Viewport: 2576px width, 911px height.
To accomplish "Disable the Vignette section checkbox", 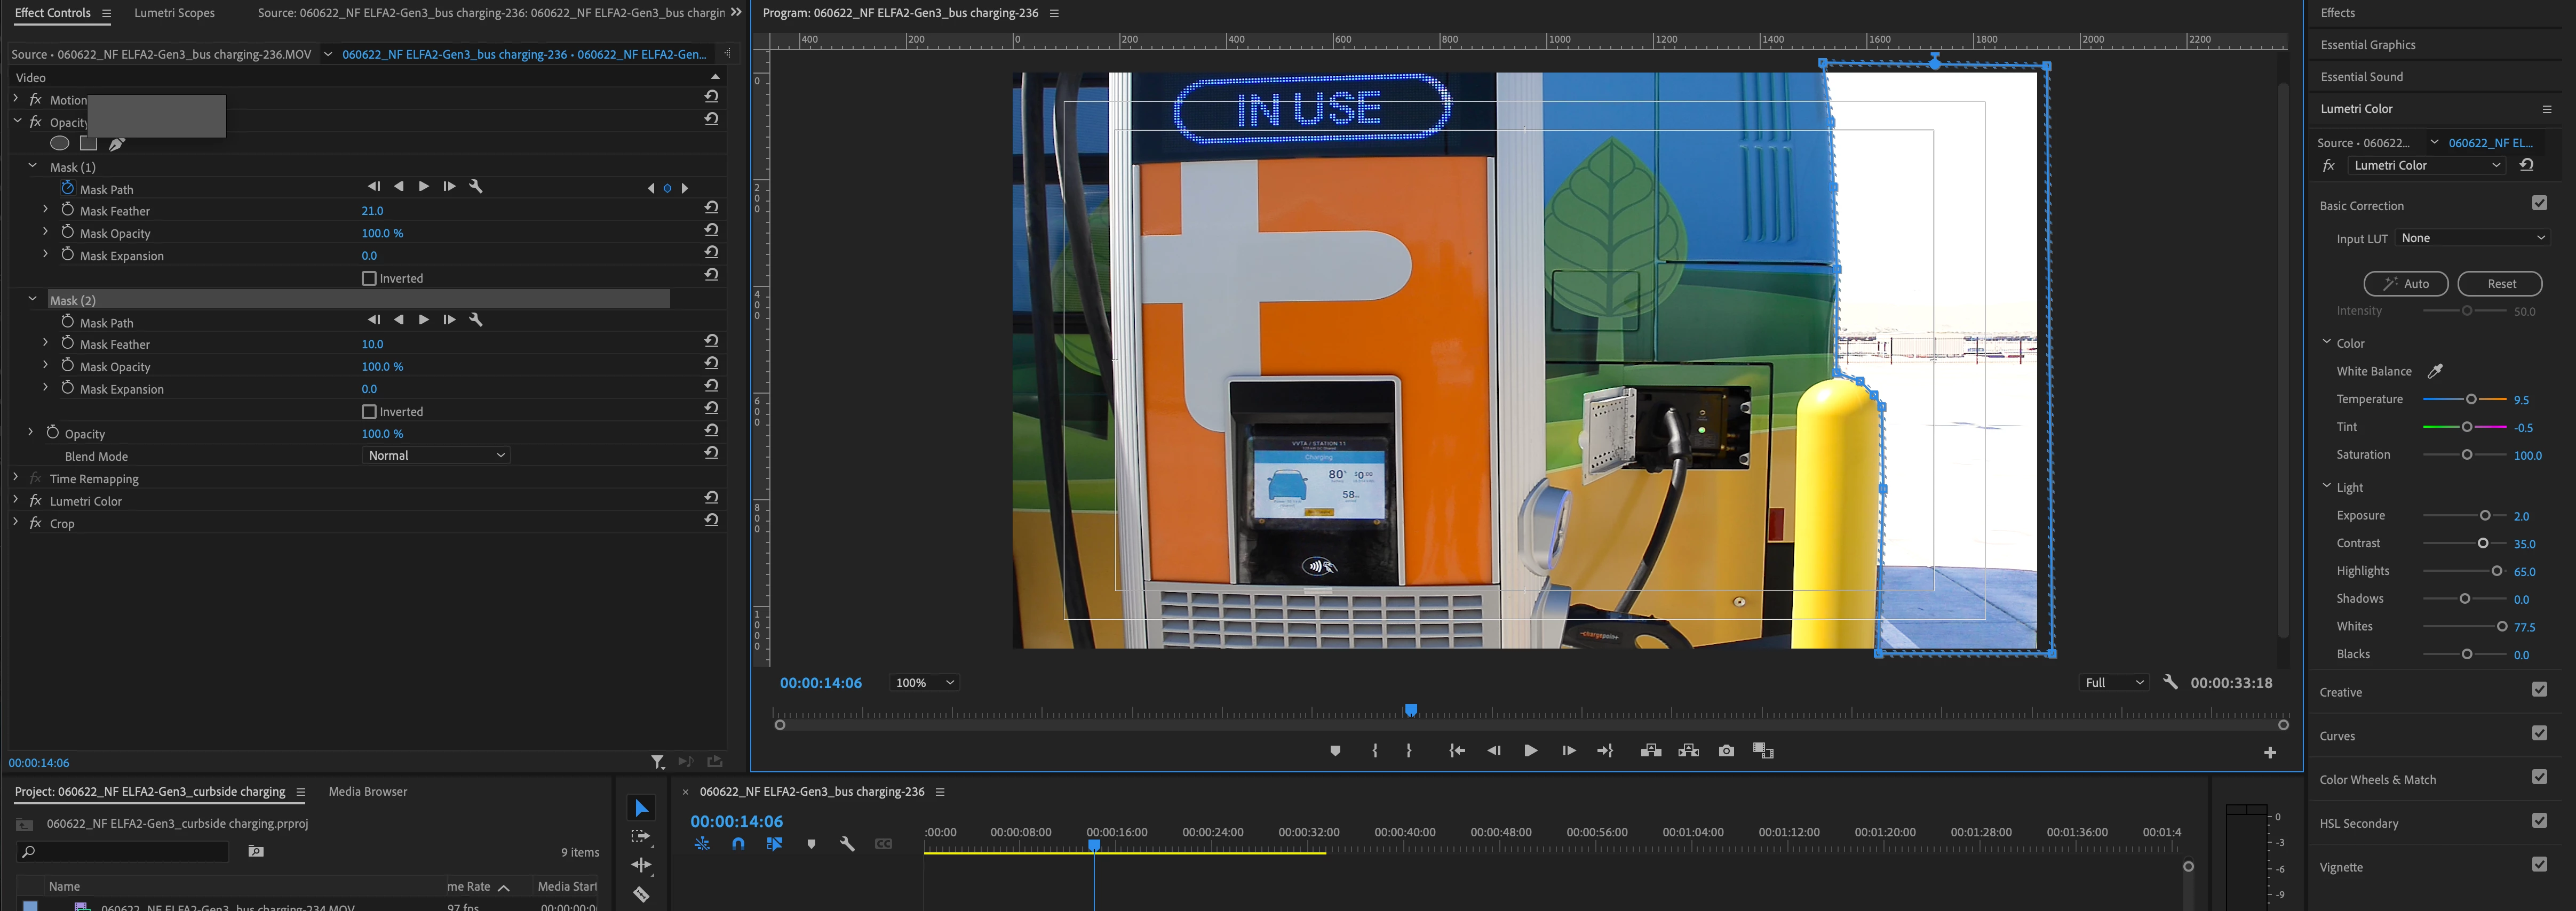I will pyautogui.click(x=2539, y=865).
